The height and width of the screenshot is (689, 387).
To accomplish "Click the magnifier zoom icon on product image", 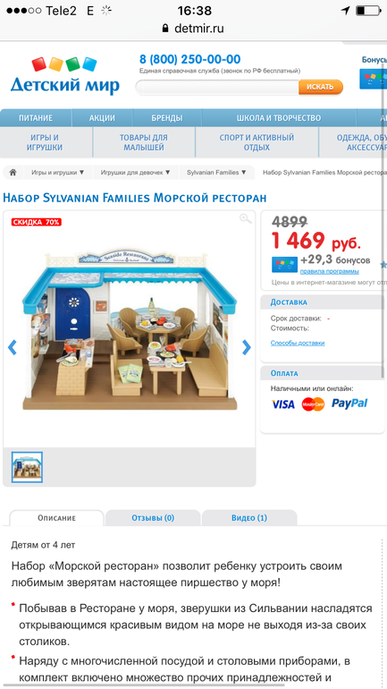I will pyautogui.click(x=245, y=219).
